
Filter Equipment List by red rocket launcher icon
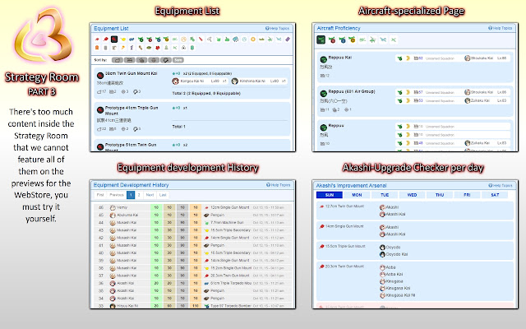pos(158,48)
